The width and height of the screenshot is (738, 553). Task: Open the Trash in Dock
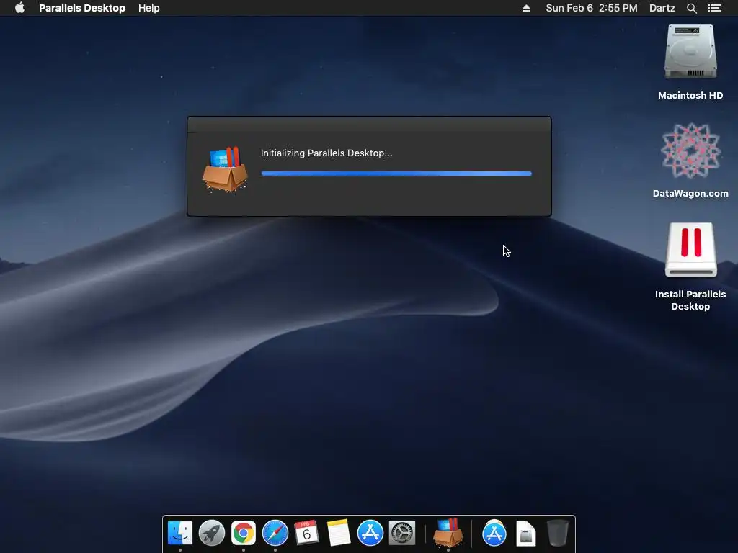pyautogui.click(x=558, y=534)
